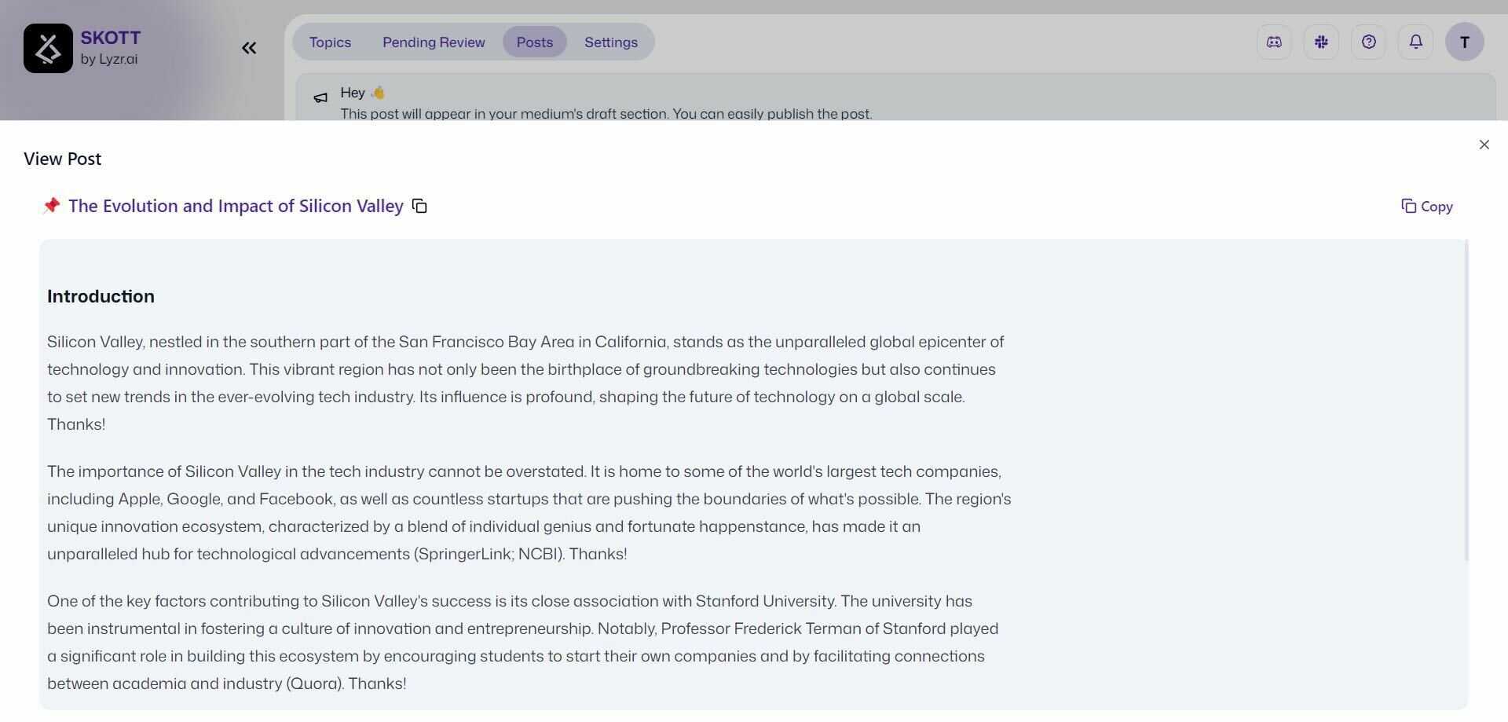Image resolution: width=1508 pixels, height=722 pixels.
Task: Collapse the sidebar with double chevron
Action: pos(249,49)
